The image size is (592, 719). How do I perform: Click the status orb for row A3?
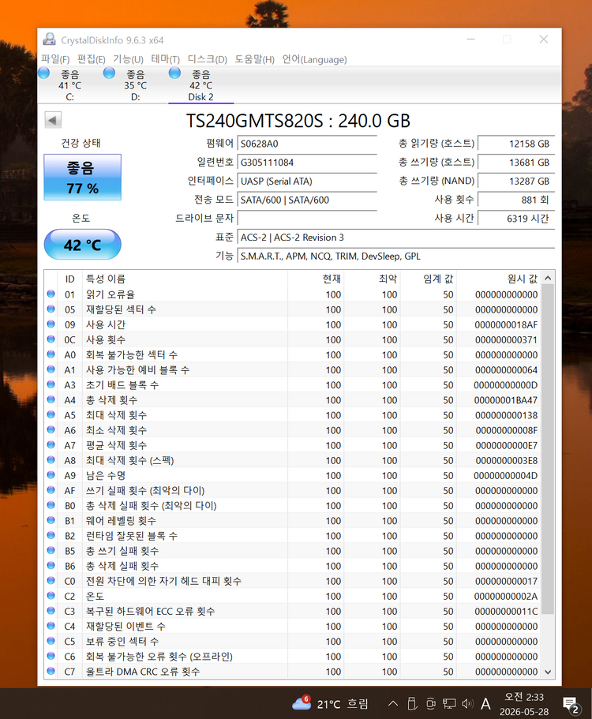51,384
